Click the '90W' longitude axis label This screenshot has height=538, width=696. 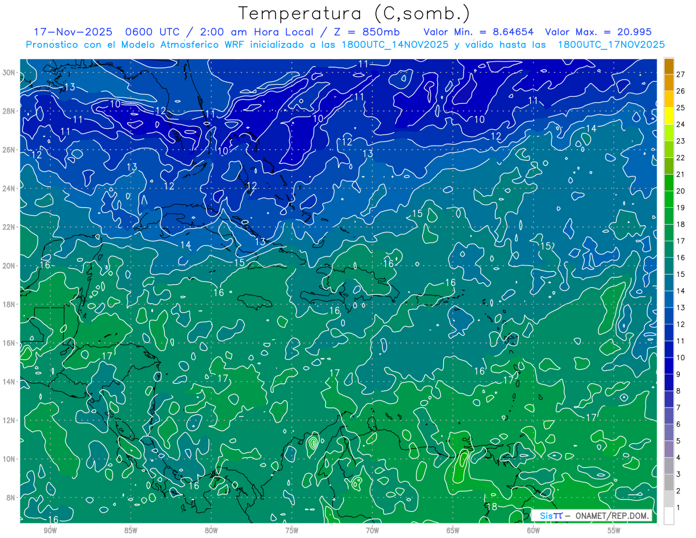pyautogui.click(x=50, y=530)
